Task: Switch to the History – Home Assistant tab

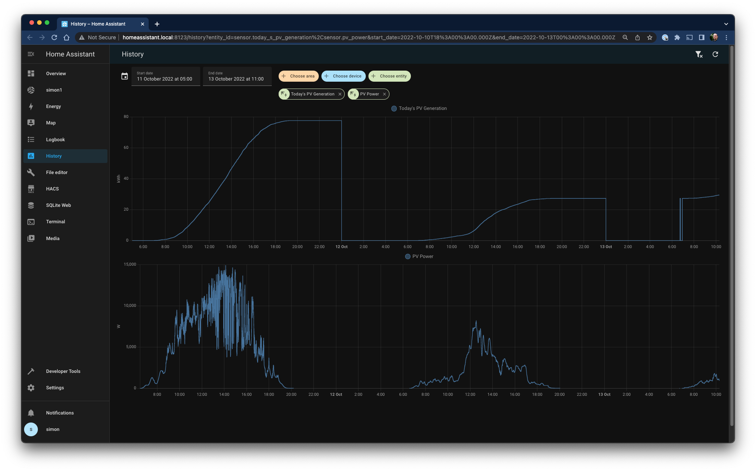Action: (97, 24)
